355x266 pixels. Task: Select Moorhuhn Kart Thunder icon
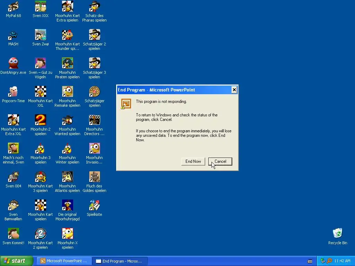tap(68, 35)
